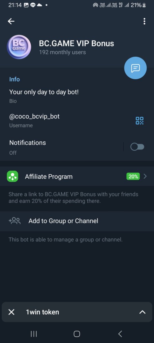Tap the BC Game profile avatar
Screen dimensions: 154x343
click(x=19, y=47)
